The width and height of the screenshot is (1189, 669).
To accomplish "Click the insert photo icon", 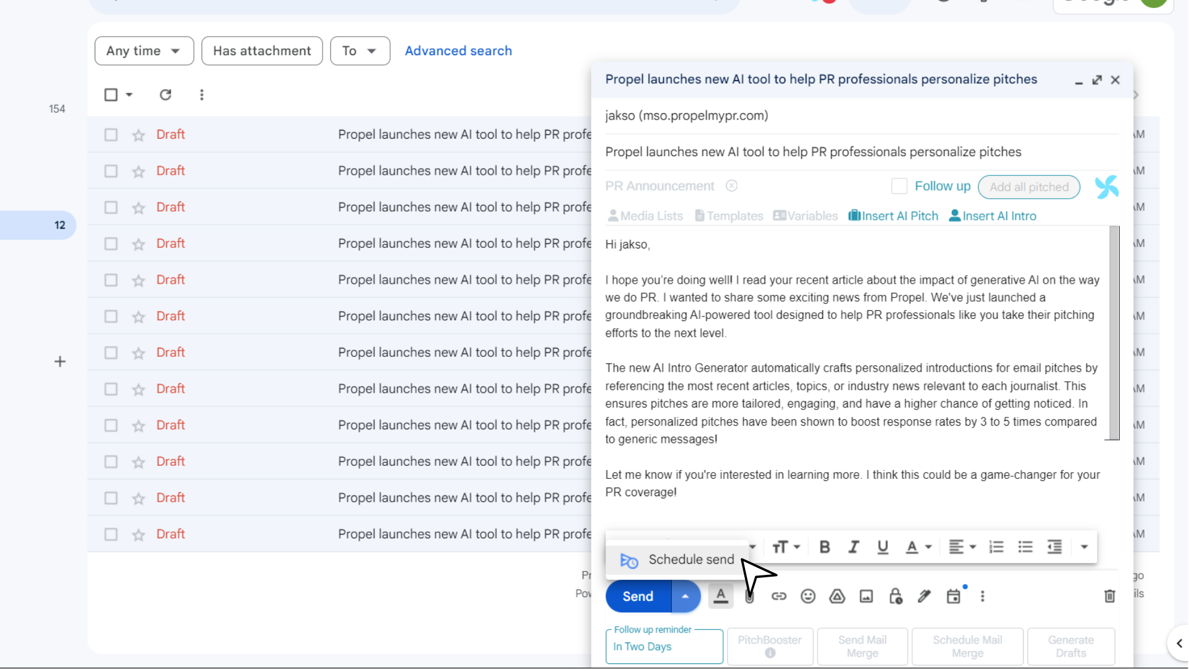I will [x=866, y=596].
